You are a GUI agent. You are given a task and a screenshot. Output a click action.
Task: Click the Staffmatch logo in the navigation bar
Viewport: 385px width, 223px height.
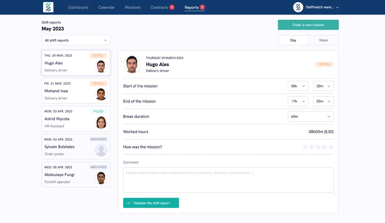(x=48, y=7)
